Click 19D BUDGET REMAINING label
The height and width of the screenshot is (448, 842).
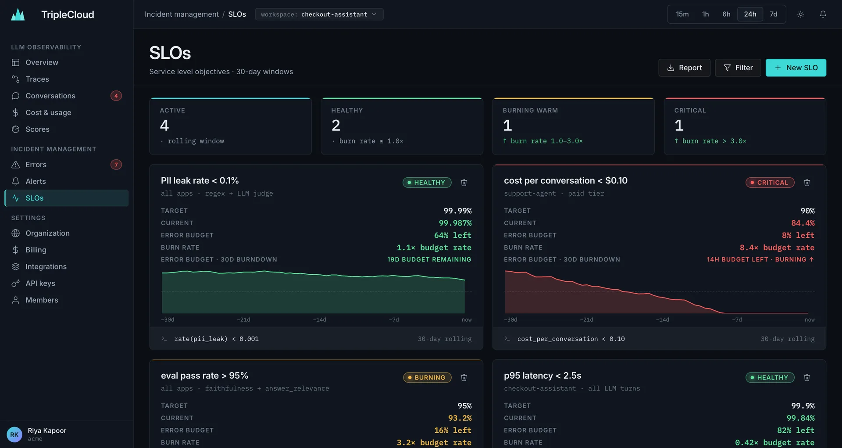tap(429, 260)
